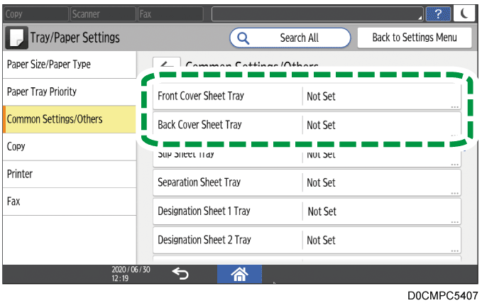Switch to the Fax function tab

(171, 13)
